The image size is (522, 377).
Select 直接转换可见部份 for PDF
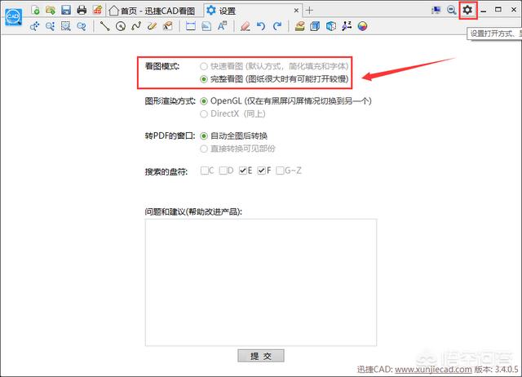pyautogui.click(x=204, y=149)
